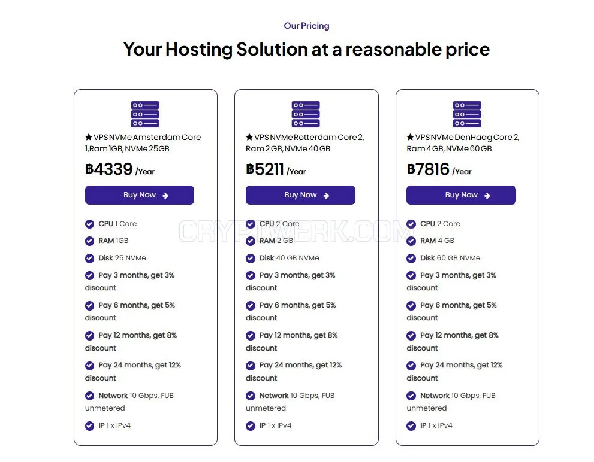Image resolution: width=594 pixels, height=462 pixels.
Task: Click checkmark icon beside Disk 40 GB NVMe
Action: click(x=251, y=259)
